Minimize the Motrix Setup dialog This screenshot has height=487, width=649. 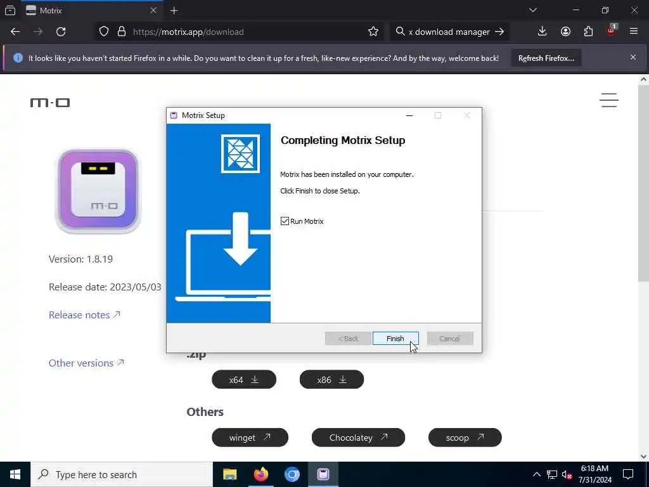click(x=409, y=115)
